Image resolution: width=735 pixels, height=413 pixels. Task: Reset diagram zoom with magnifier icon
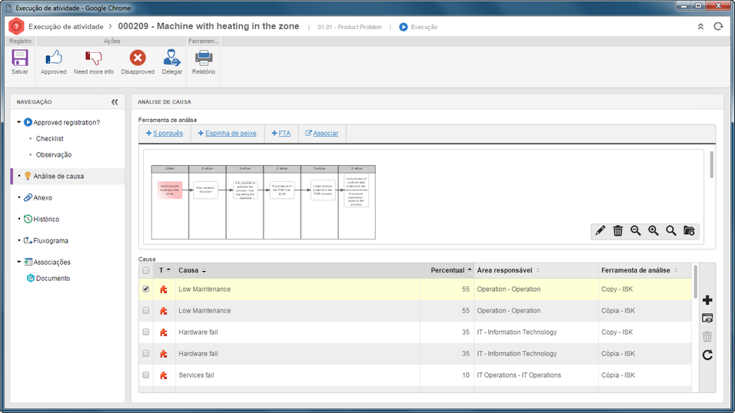click(x=671, y=231)
